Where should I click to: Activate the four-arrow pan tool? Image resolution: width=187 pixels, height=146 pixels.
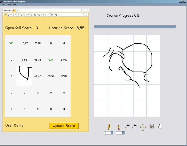click(x=143, y=128)
